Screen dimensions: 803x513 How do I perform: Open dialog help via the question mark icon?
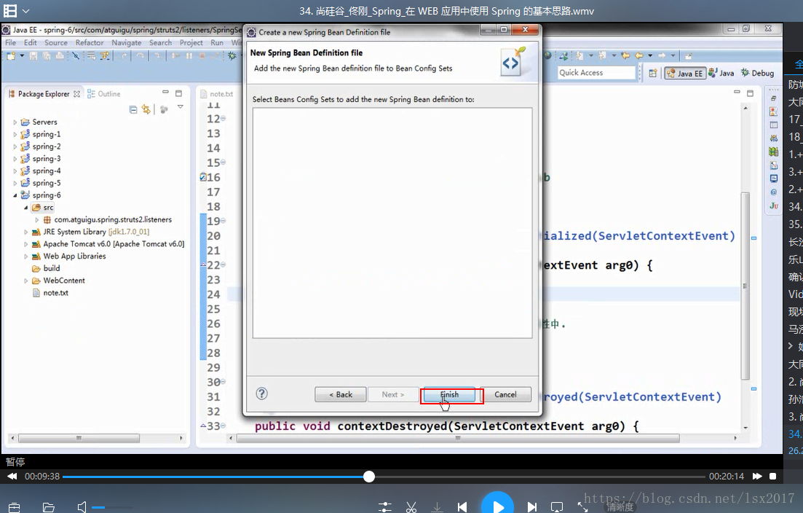tap(261, 393)
